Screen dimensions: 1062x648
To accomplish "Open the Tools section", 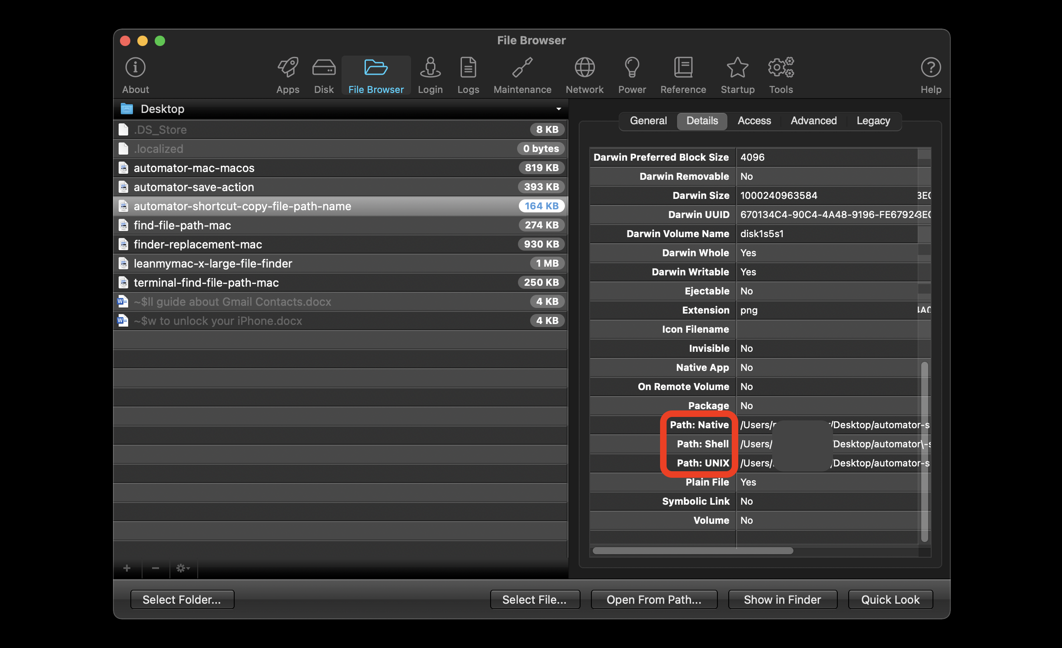I will pos(781,75).
